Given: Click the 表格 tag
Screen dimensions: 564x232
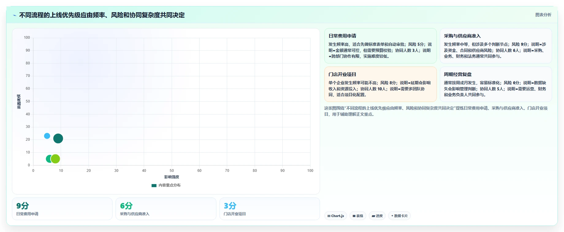Looking at the screenshot, I should (358, 216).
